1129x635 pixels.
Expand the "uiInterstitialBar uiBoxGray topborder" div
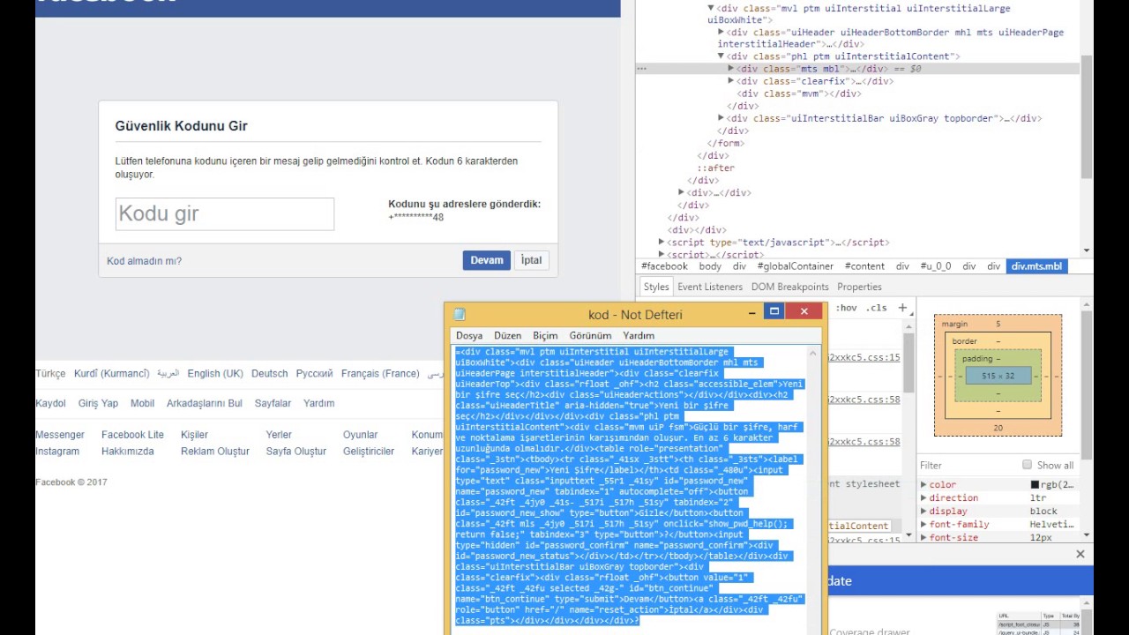click(721, 118)
